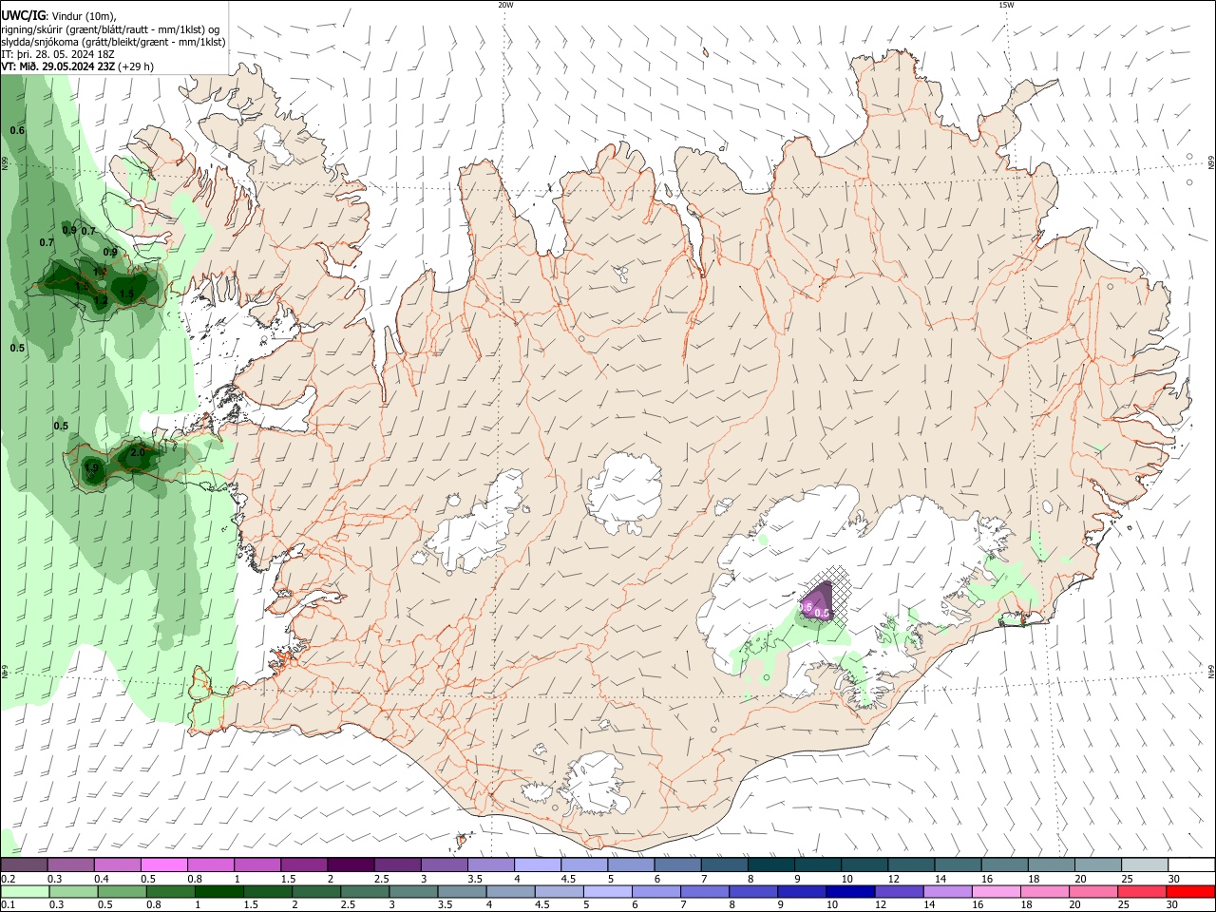Click the 'rigning/skúrir' description line
The image size is (1216, 912).
109,29
